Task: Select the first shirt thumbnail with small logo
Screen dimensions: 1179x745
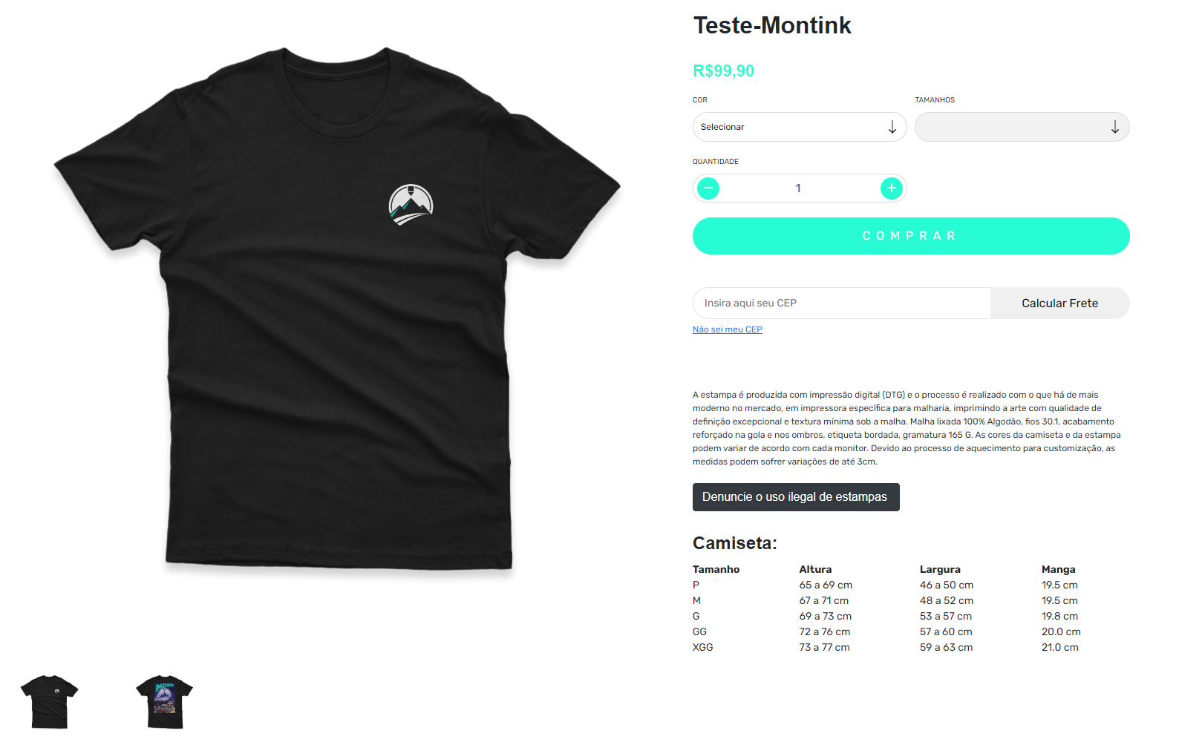Action: (49, 702)
